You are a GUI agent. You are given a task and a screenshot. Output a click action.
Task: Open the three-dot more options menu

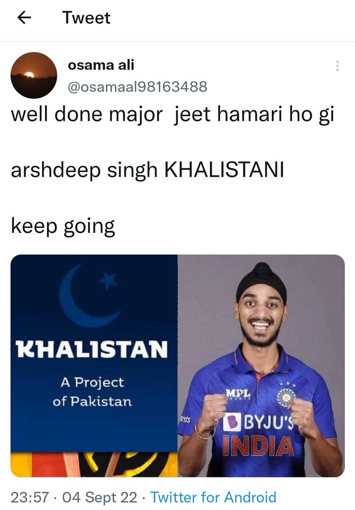pos(337,66)
